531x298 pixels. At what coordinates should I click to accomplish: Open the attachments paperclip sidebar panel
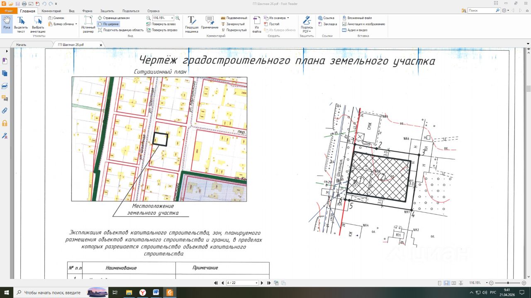click(x=5, y=111)
